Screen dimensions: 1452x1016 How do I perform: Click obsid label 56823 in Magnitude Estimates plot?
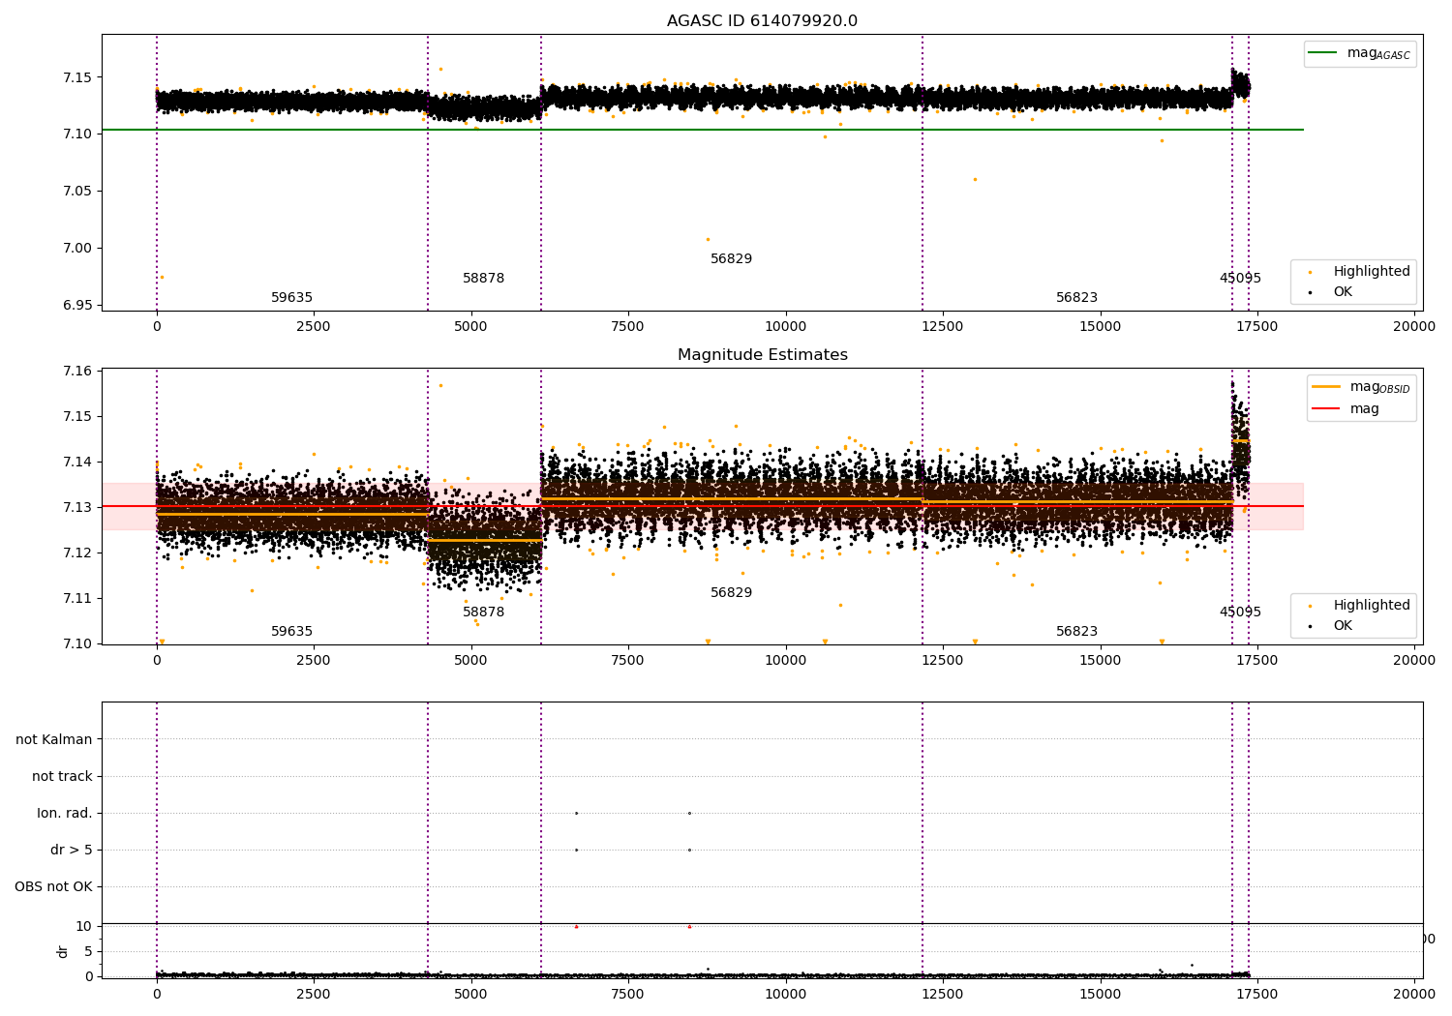1076,632
